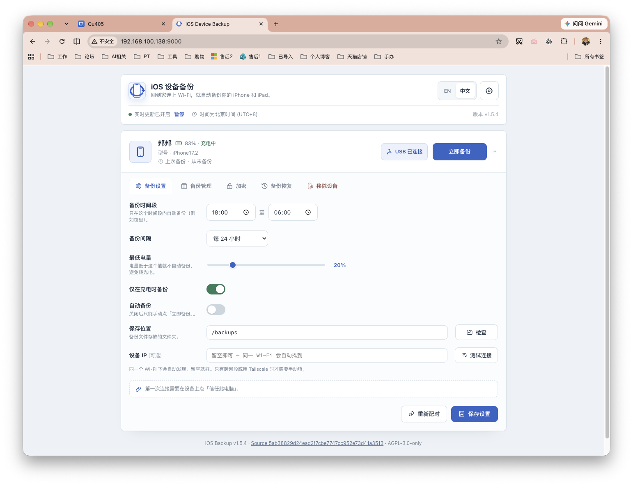Click the 测试连接 button

[476, 355]
